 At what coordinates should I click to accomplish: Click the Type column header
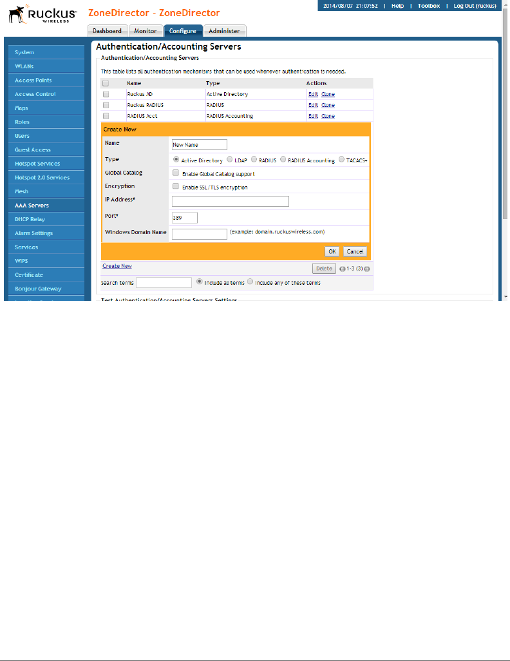click(x=213, y=83)
